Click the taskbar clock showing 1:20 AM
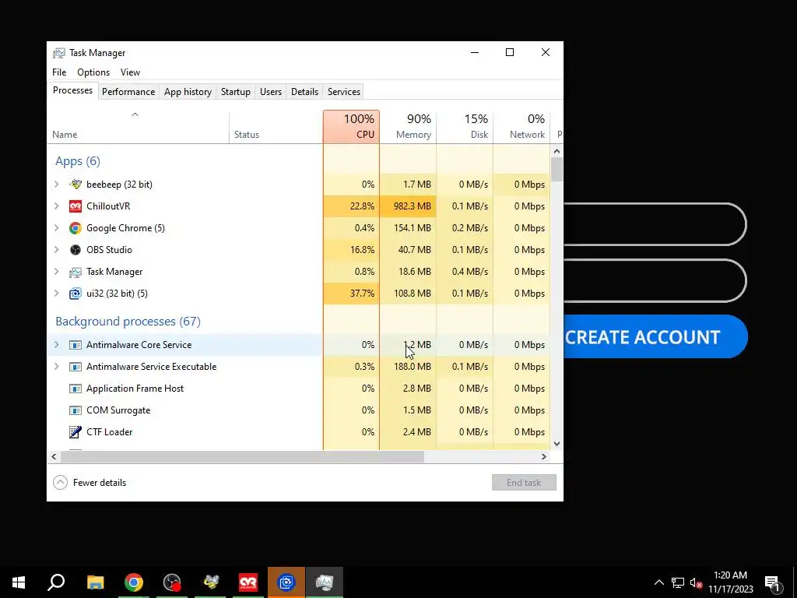This screenshot has height=598, width=797. (x=730, y=582)
